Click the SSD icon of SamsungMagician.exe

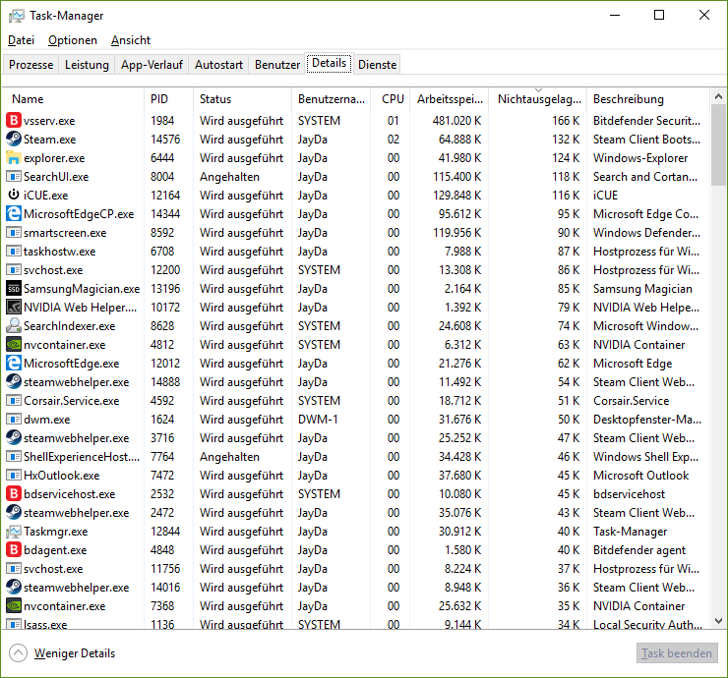point(14,289)
